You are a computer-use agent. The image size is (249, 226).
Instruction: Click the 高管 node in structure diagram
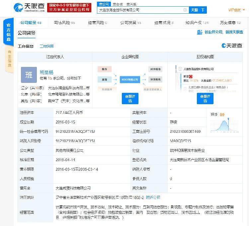(104, 80)
